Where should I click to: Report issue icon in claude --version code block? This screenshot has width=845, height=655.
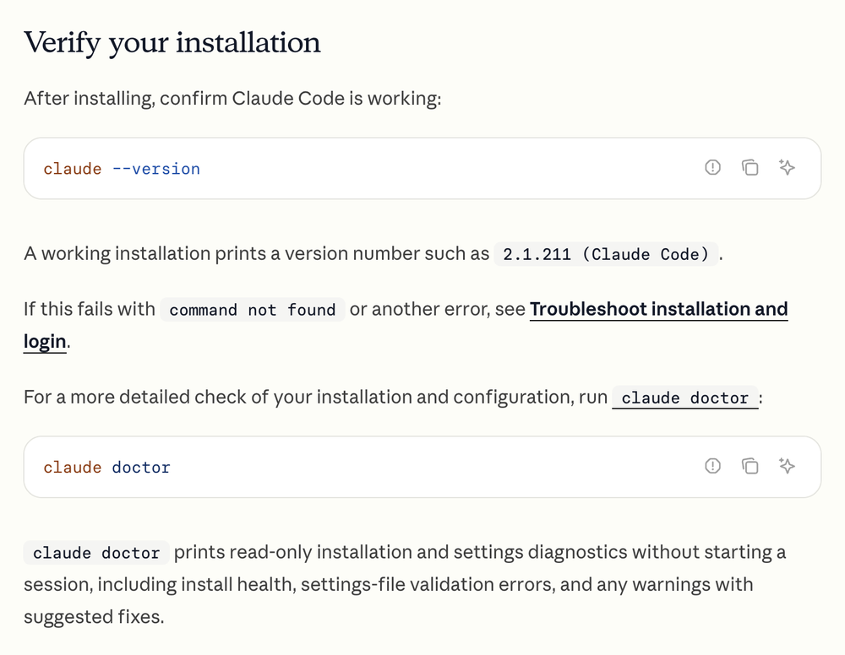click(712, 167)
